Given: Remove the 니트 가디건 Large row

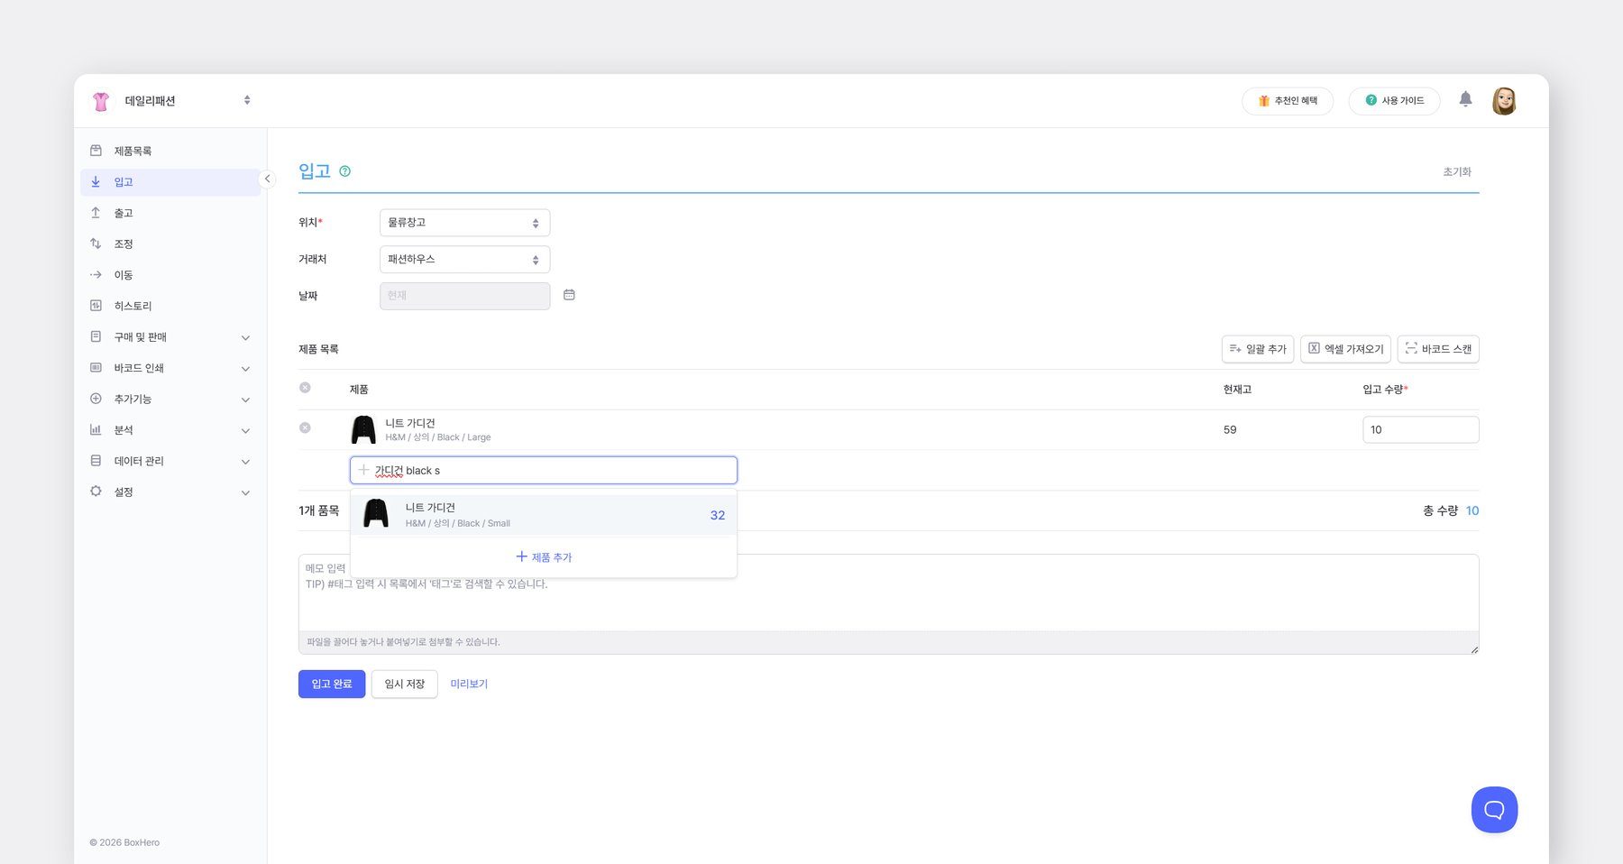Looking at the screenshot, I should coord(305,428).
